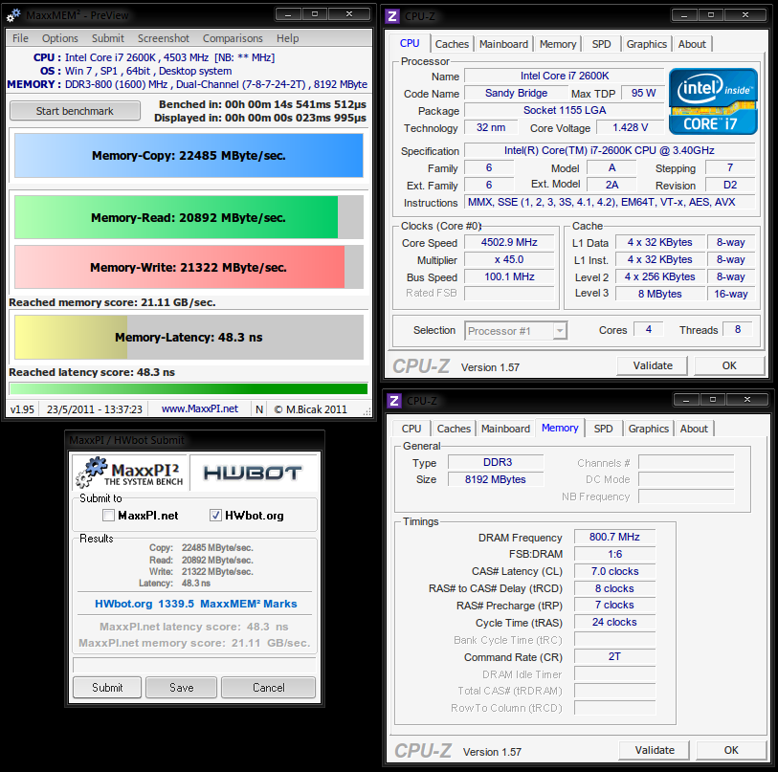Click the Command Rate 2T value
The image size is (778, 772).
click(x=614, y=656)
